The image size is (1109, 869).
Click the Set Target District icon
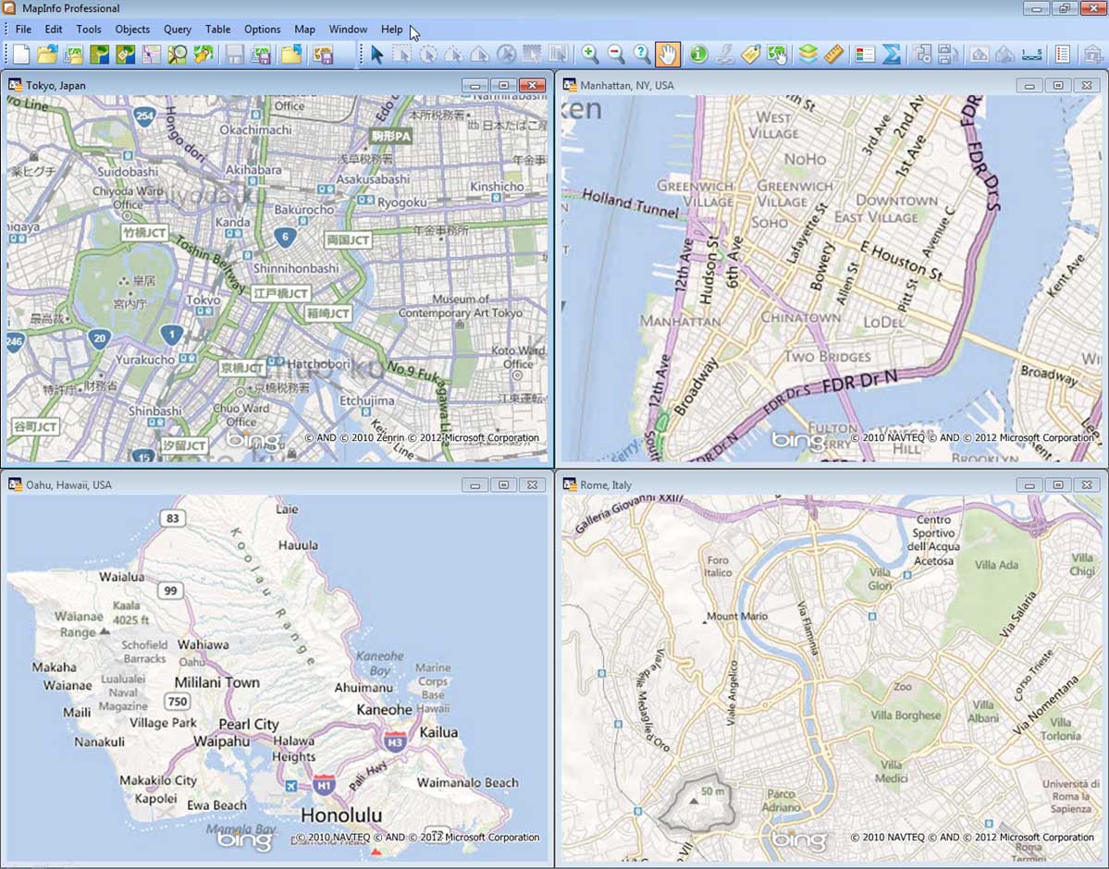click(922, 55)
